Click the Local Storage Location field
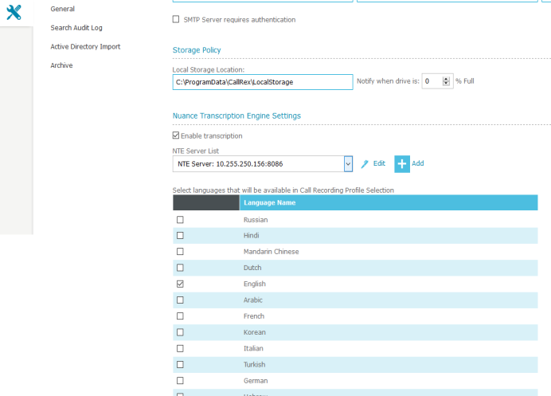 [x=262, y=82]
